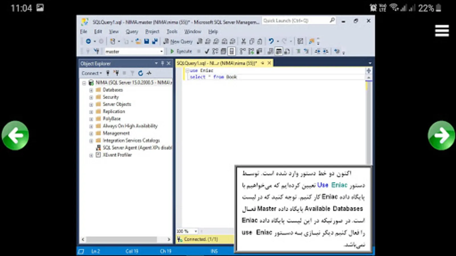Click the Change Connection icon
Screen dimensions: 456x256
[97, 51]
